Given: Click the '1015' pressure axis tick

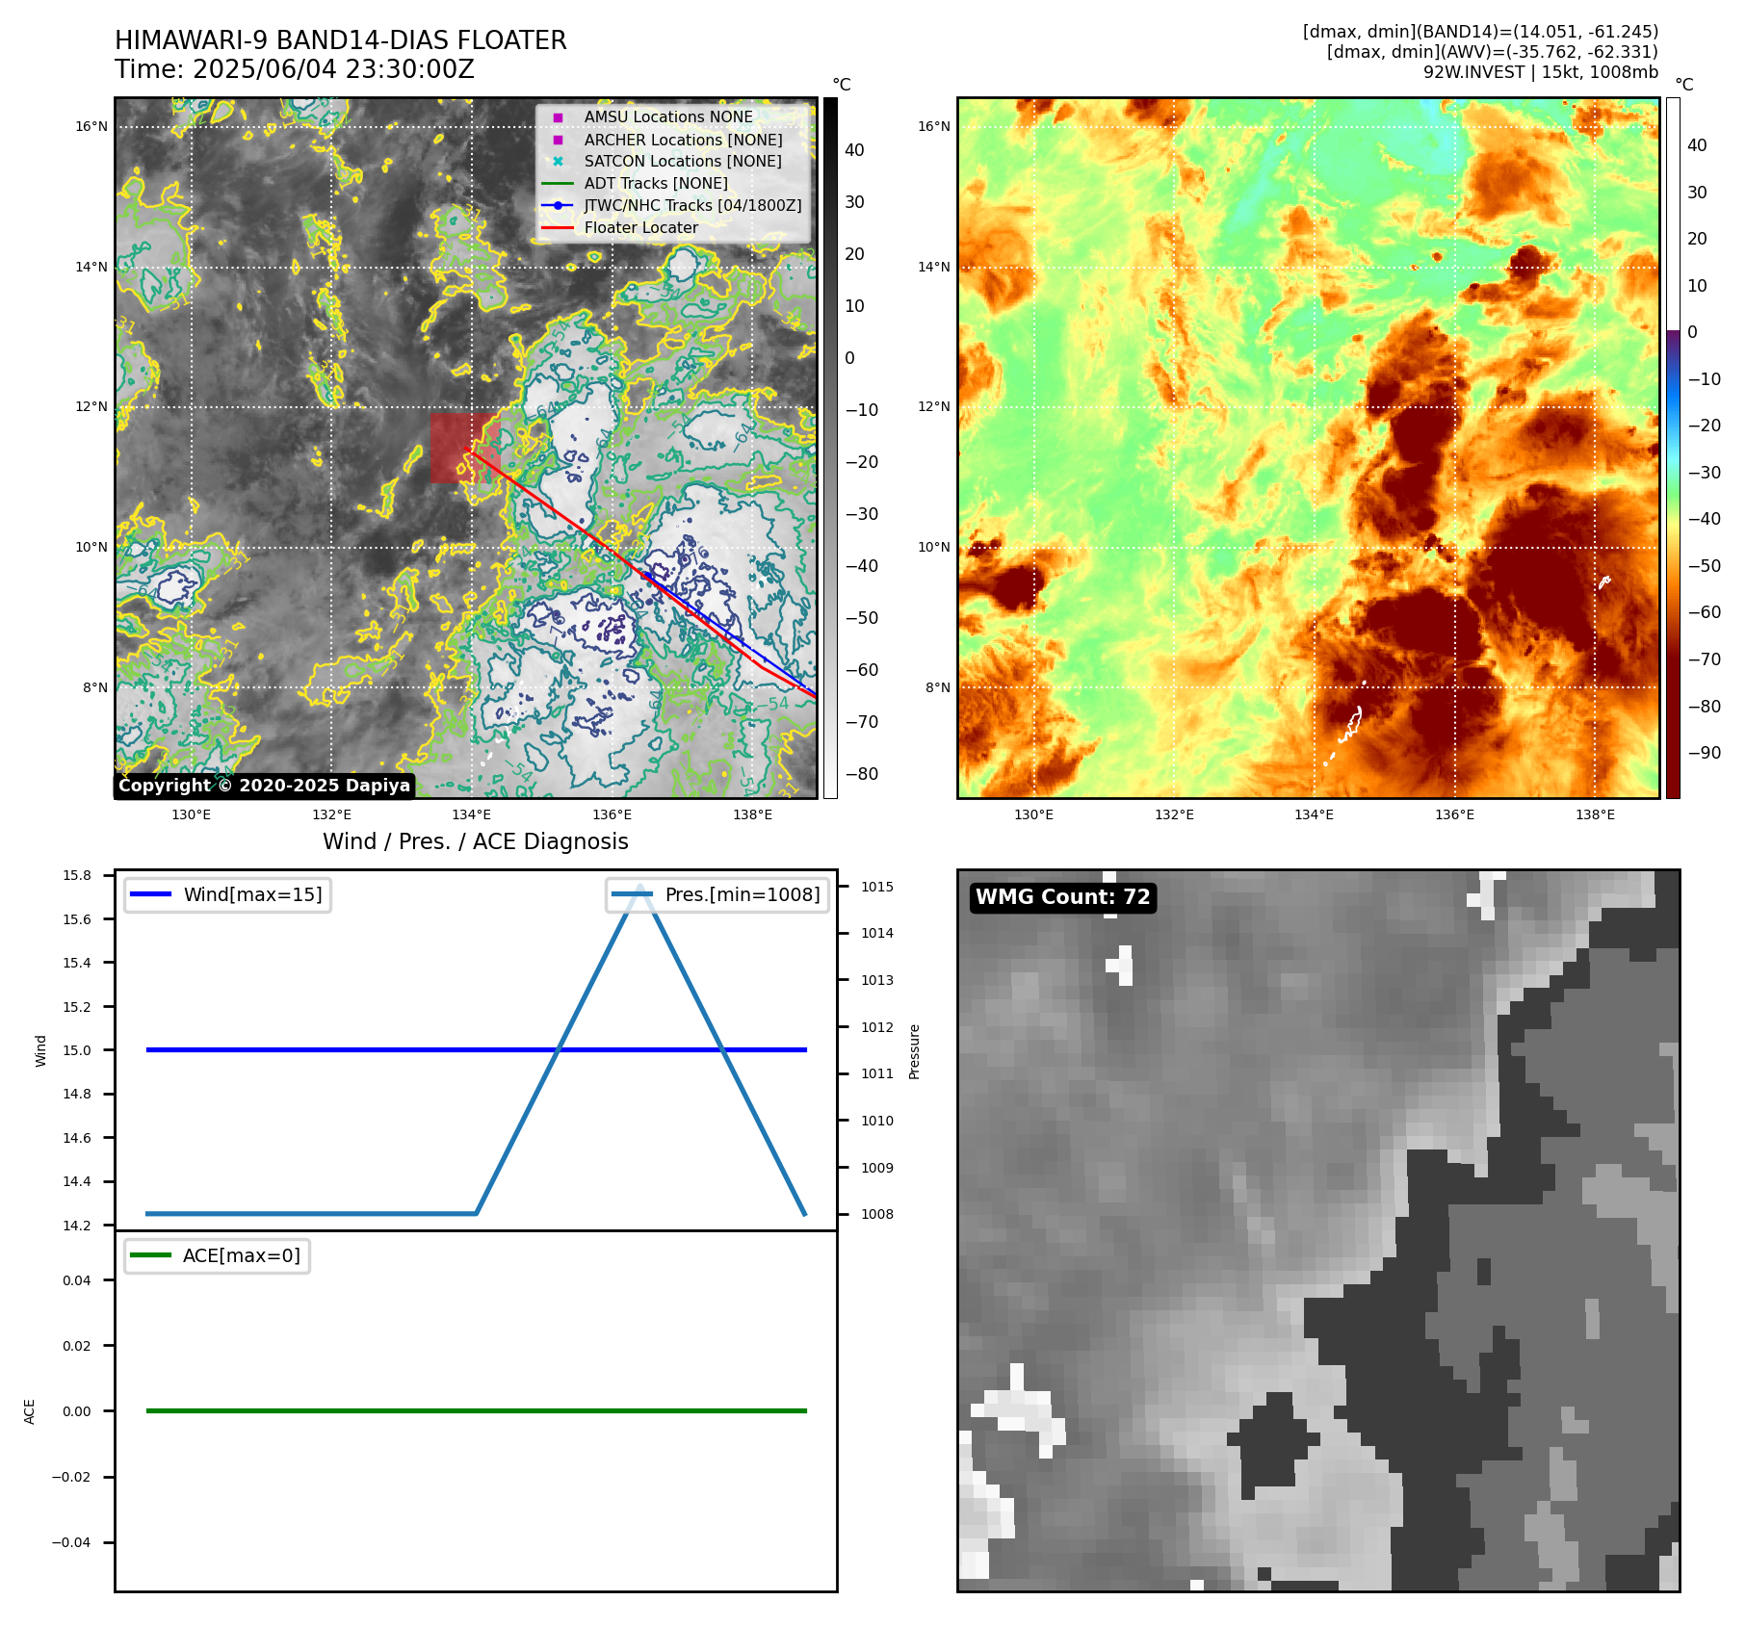Looking at the screenshot, I should (x=877, y=887).
